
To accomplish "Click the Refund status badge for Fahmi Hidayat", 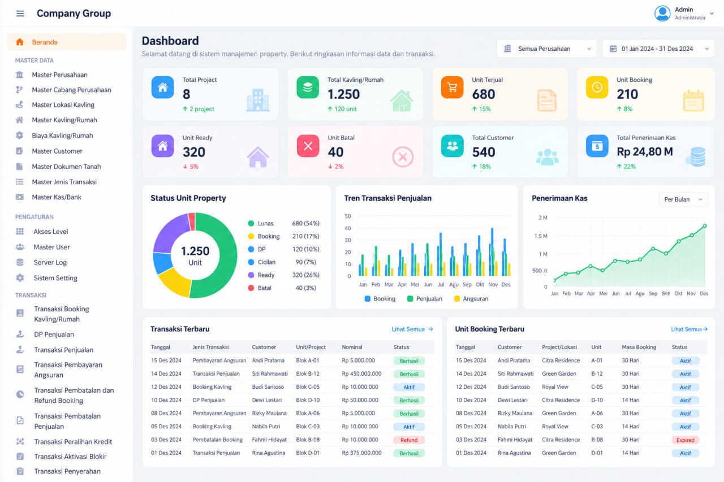I will tap(409, 440).
